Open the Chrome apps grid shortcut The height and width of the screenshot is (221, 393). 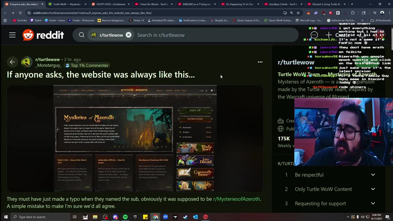point(5,21)
